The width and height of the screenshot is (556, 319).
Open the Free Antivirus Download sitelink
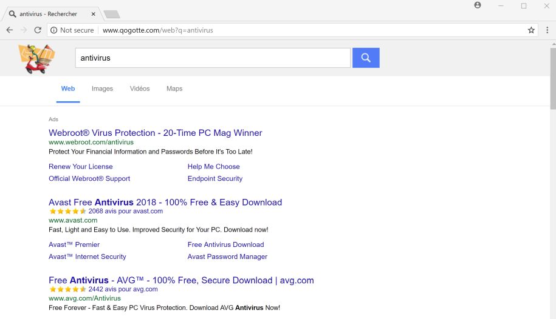(225, 244)
